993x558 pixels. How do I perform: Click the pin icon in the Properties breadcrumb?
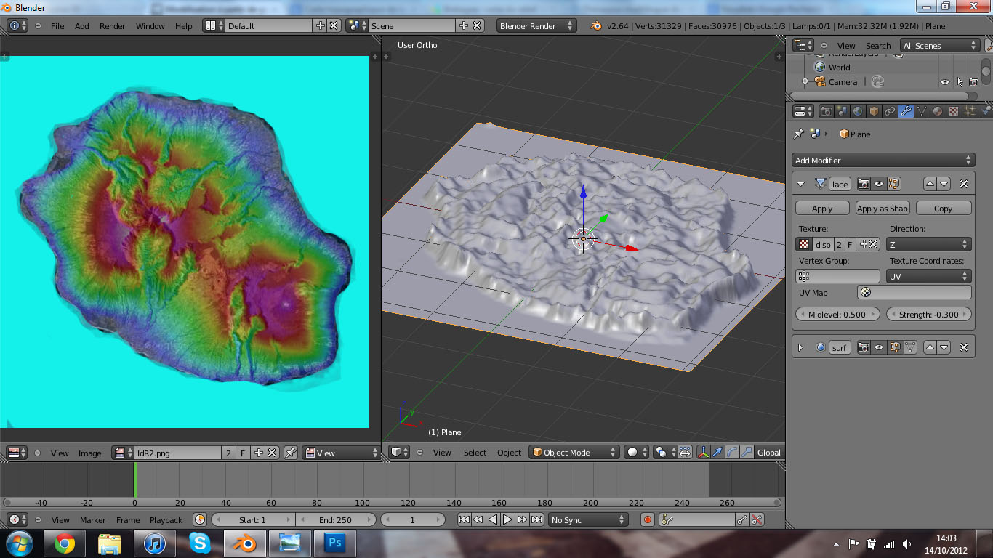tap(799, 132)
